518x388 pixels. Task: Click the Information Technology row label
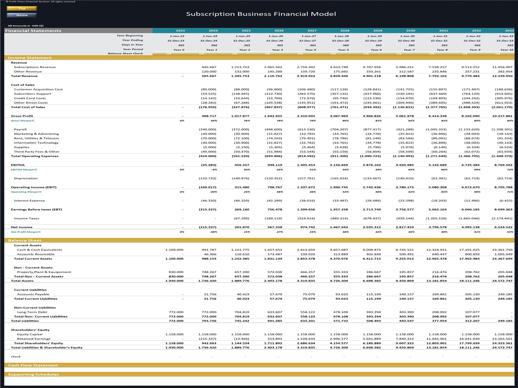pos(36,143)
